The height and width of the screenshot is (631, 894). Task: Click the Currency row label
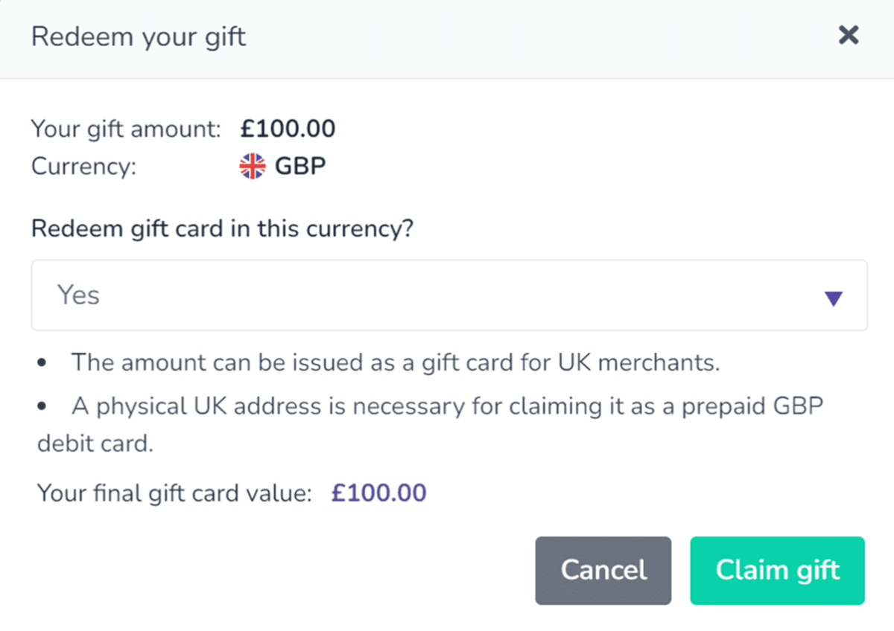click(83, 167)
